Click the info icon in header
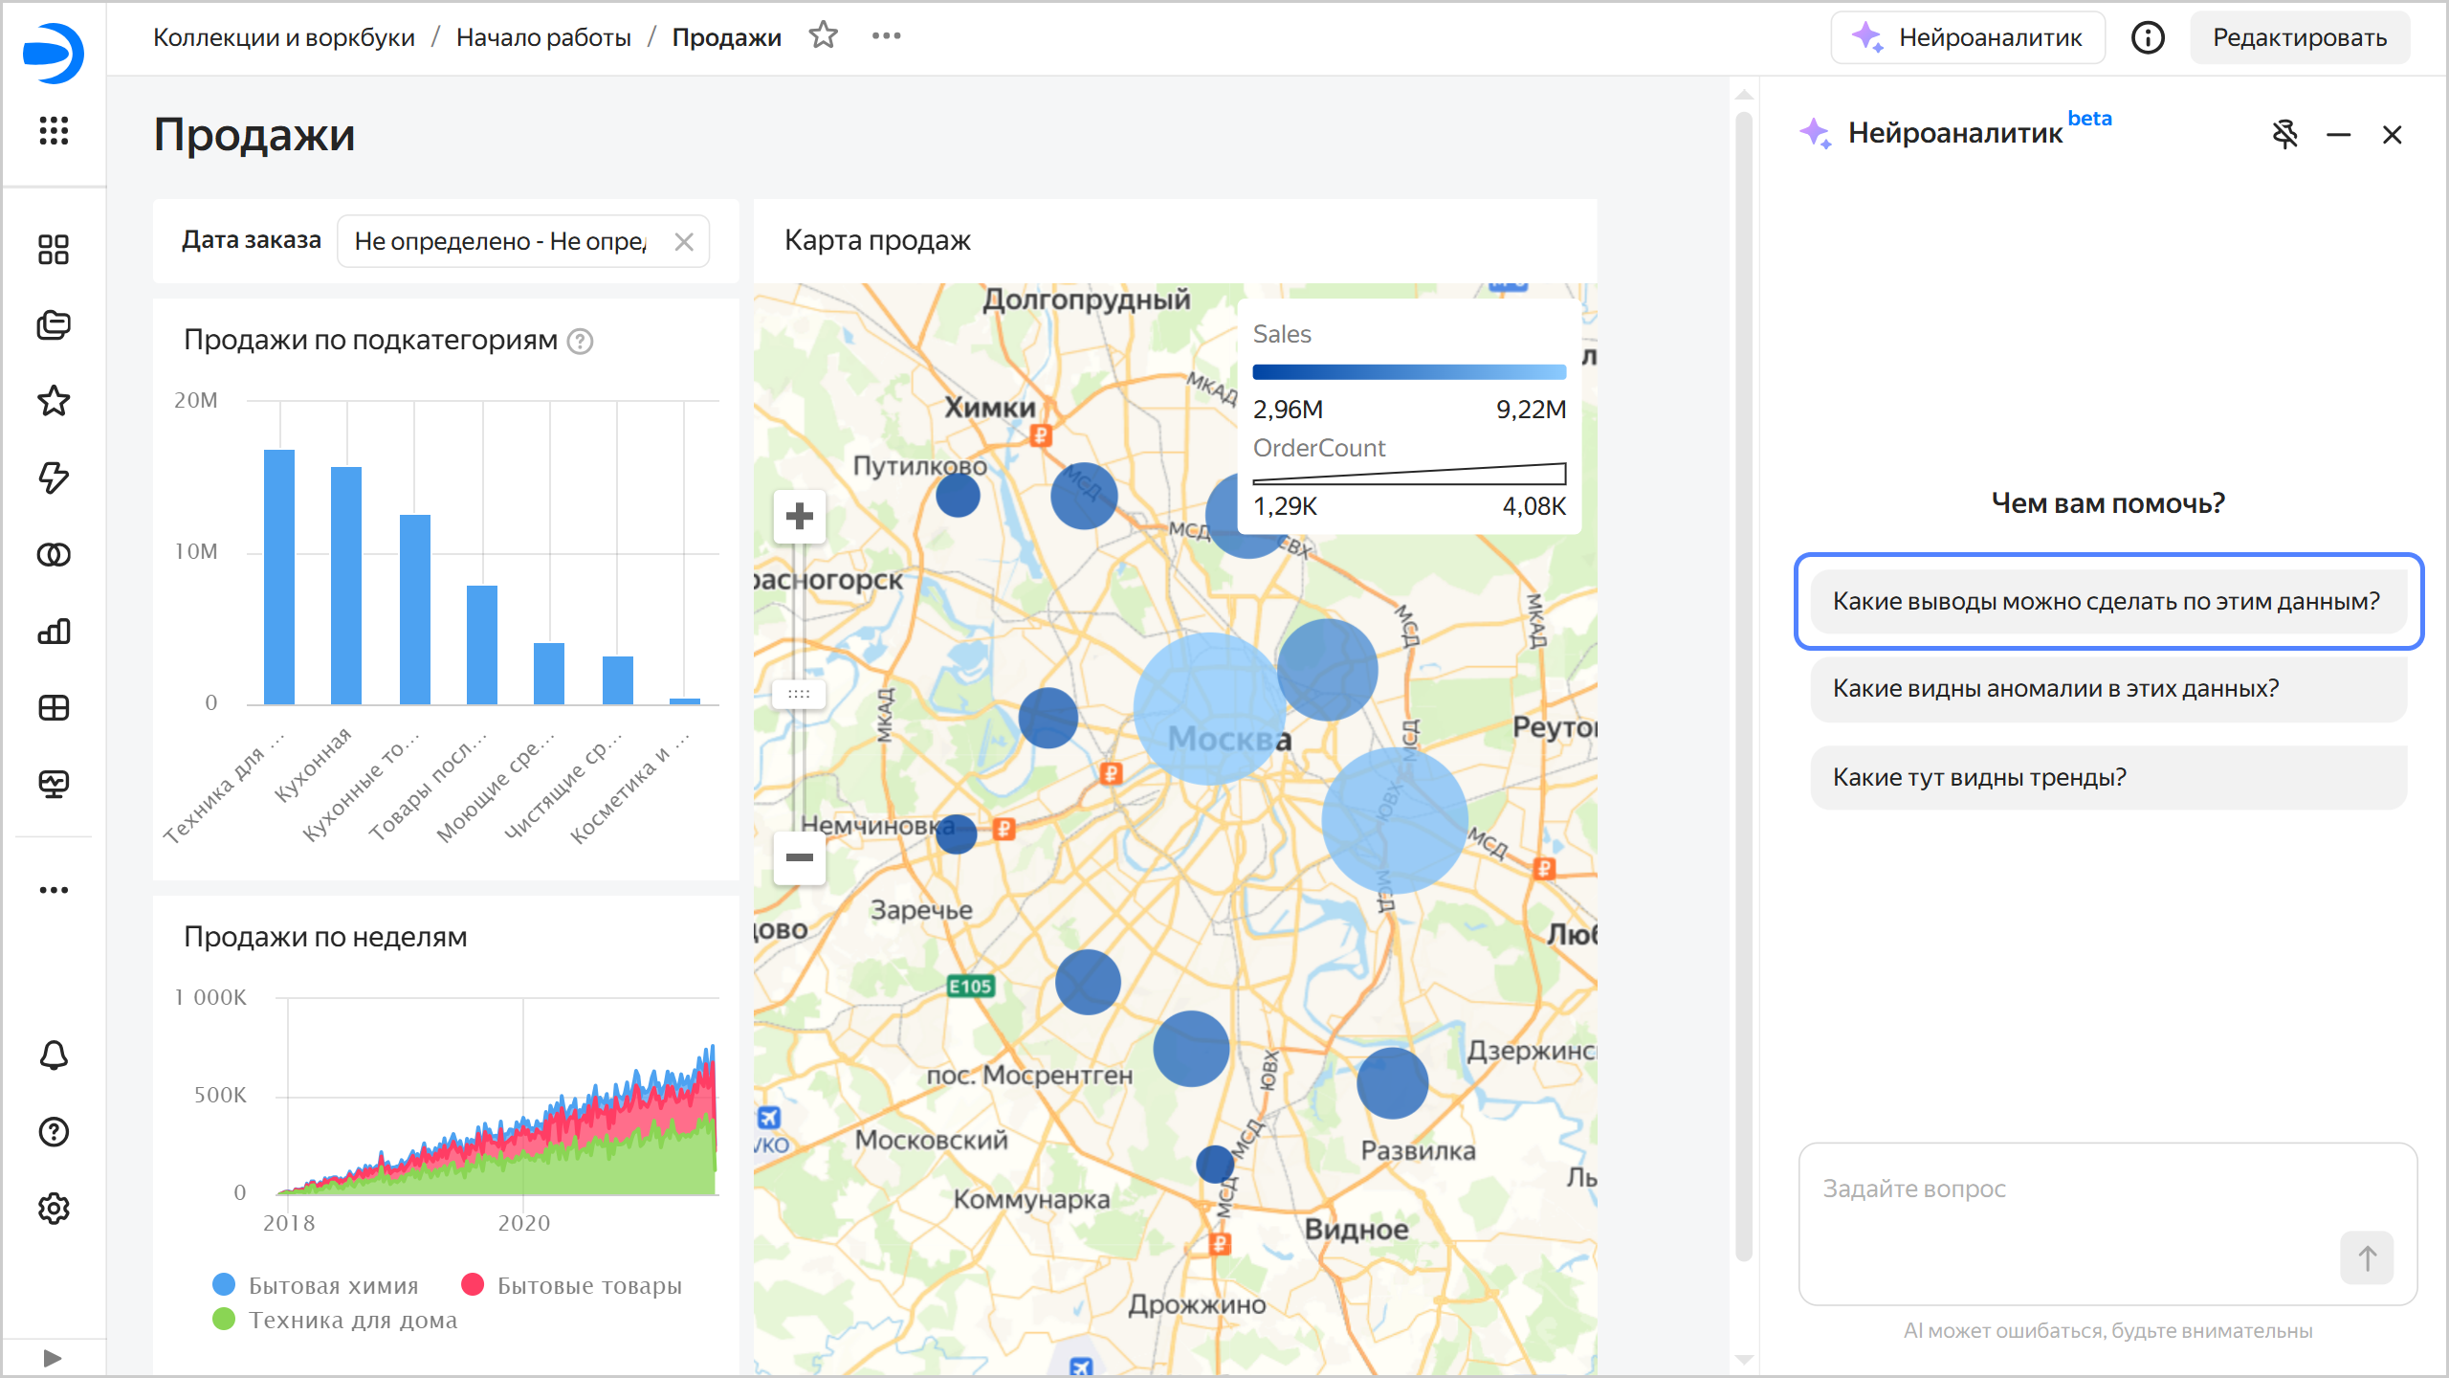Viewport: 2449px width, 1378px height. click(x=2148, y=37)
